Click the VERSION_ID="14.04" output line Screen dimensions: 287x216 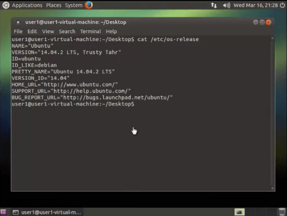click(40, 78)
